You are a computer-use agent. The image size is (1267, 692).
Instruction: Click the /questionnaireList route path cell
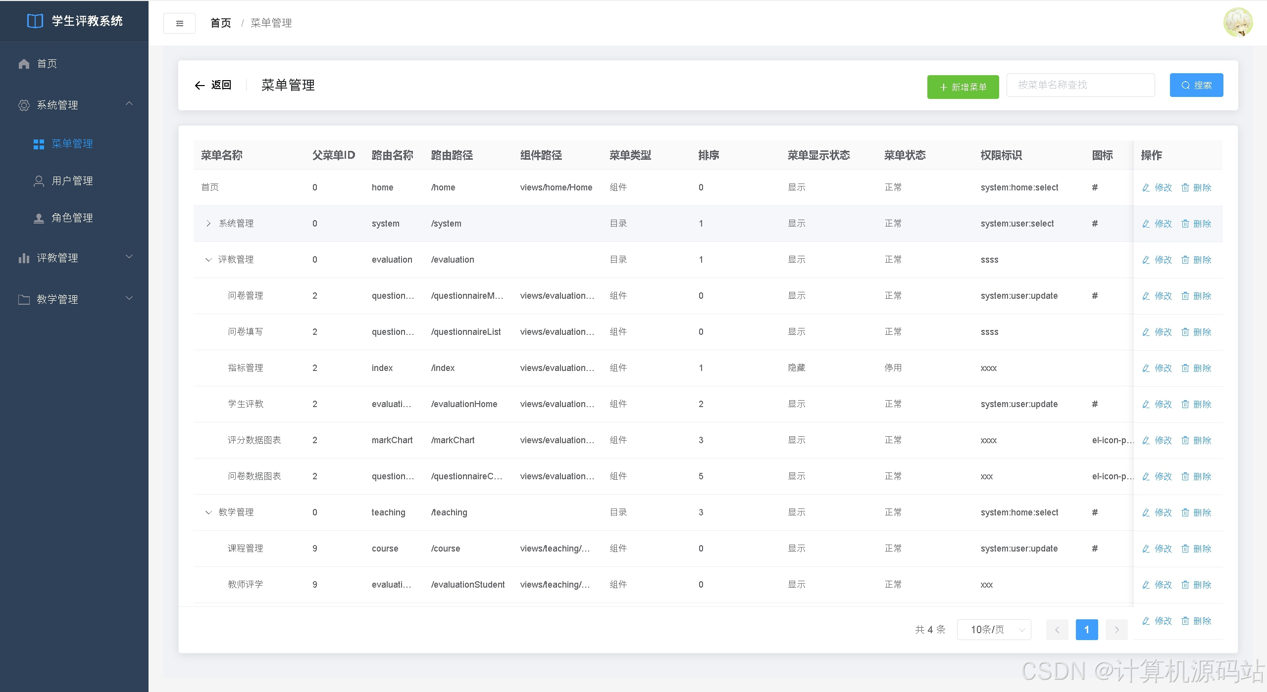[x=466, y=332]
